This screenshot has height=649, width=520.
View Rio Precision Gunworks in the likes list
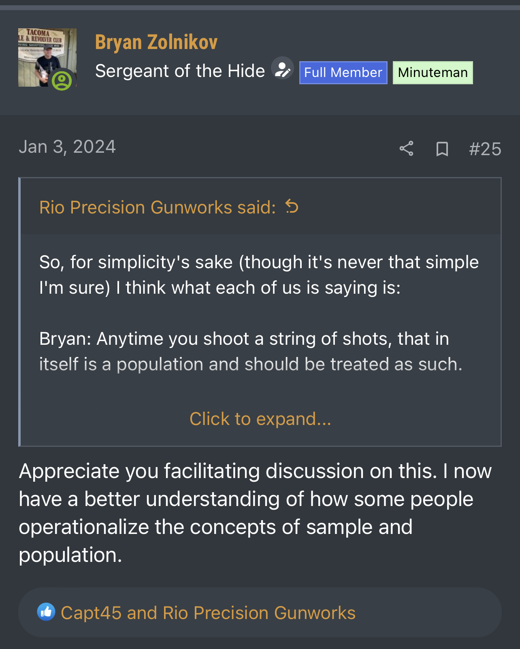259,613
